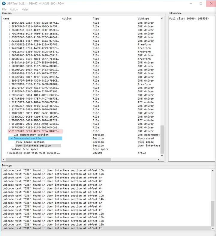Expand the 8C8CE578-8A3D-4F1C volume node
Viewport: 216px width, 236px height.
[7, 153]
